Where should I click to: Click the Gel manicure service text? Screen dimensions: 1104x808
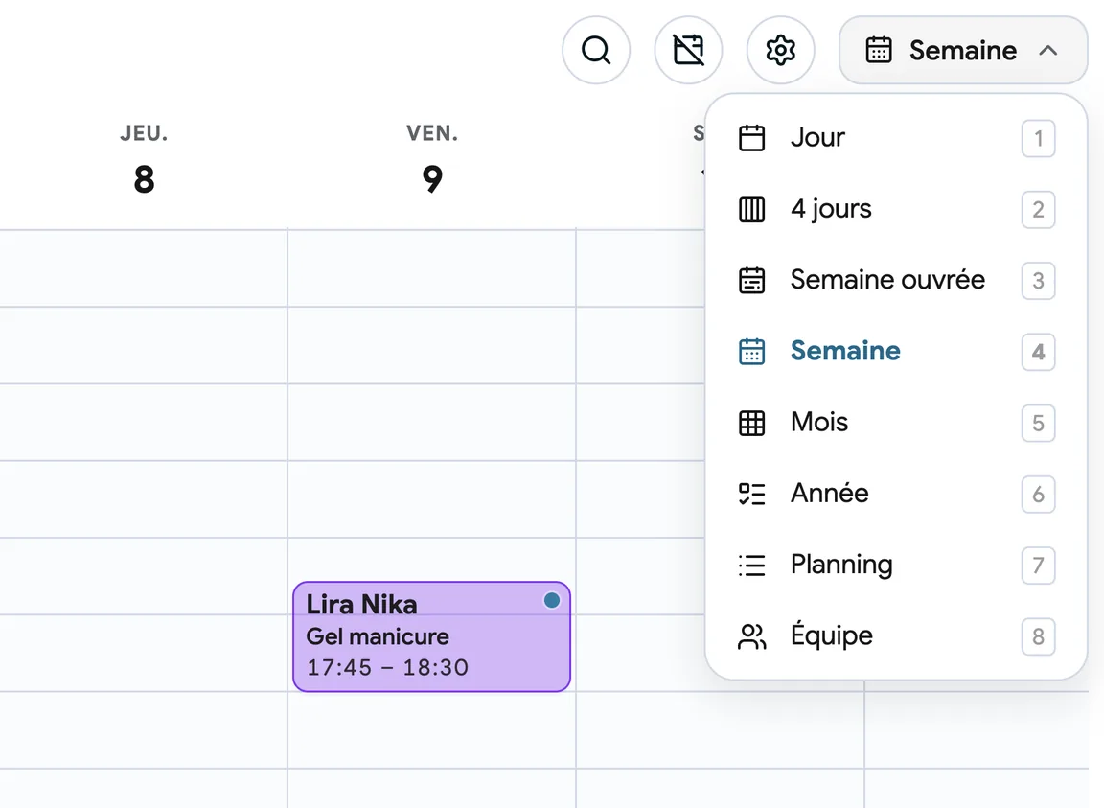[x=378, y=636]
